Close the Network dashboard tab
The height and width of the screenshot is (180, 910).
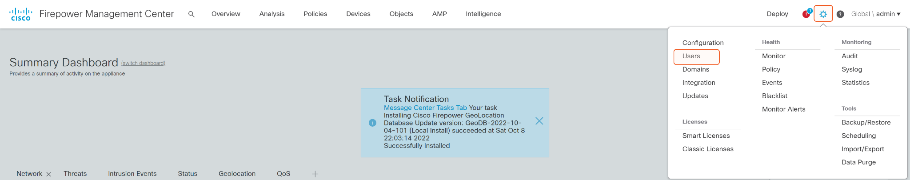[x=49, y=174]
